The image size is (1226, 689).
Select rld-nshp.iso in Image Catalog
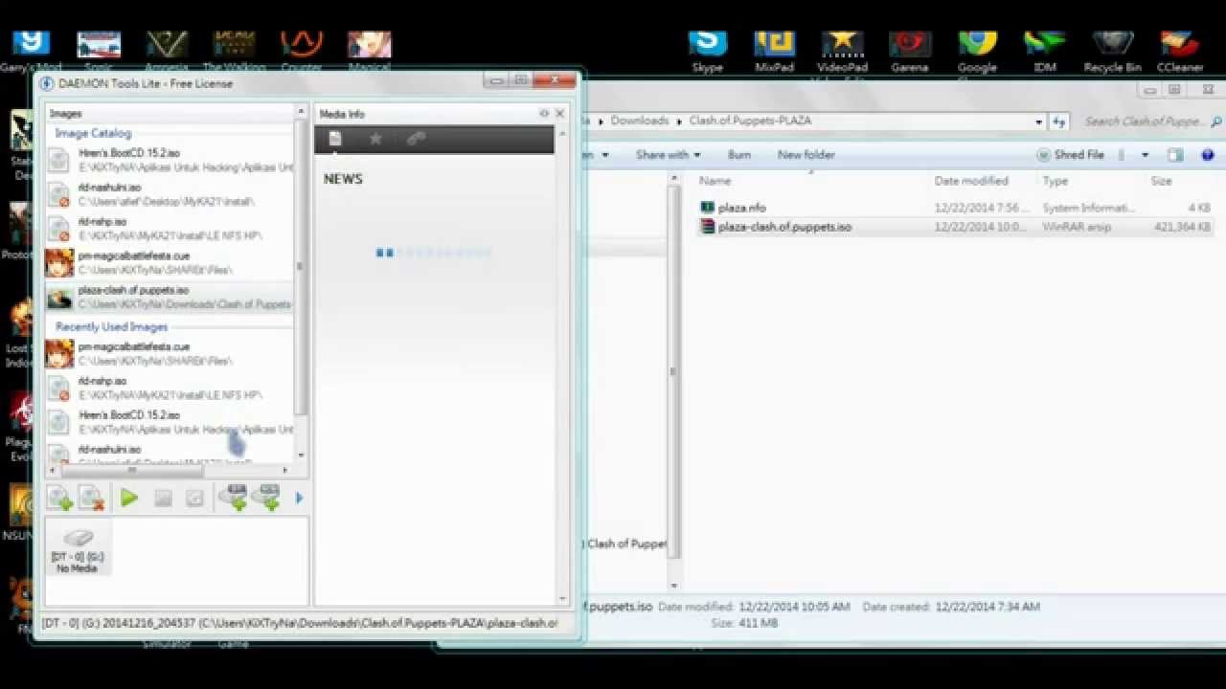click(170, 228)
